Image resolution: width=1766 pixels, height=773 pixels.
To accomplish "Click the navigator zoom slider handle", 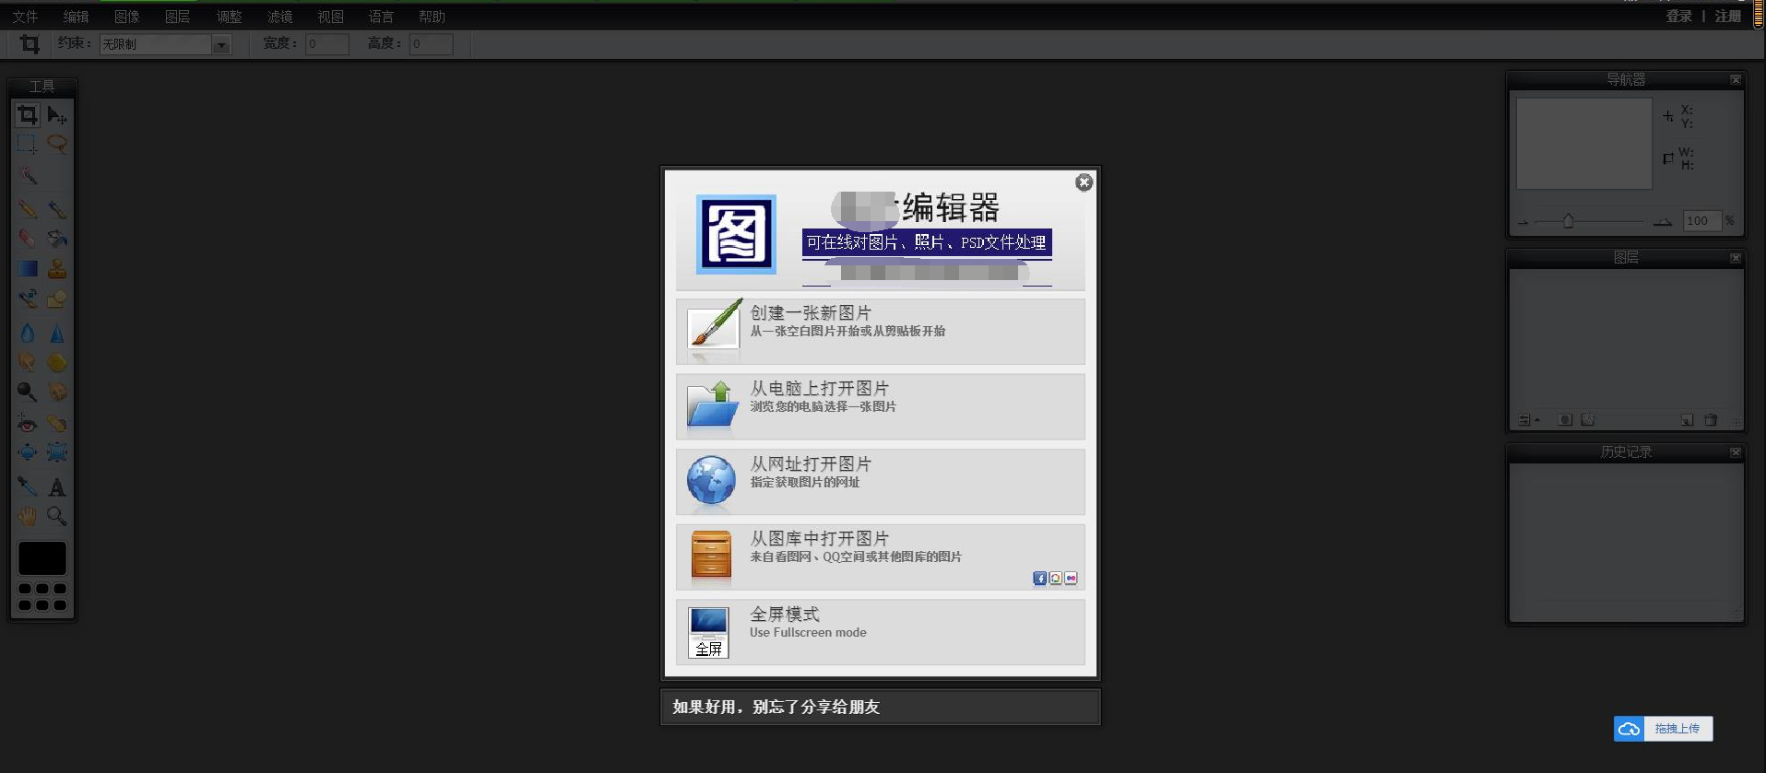I will click(x=1568, y=221).
